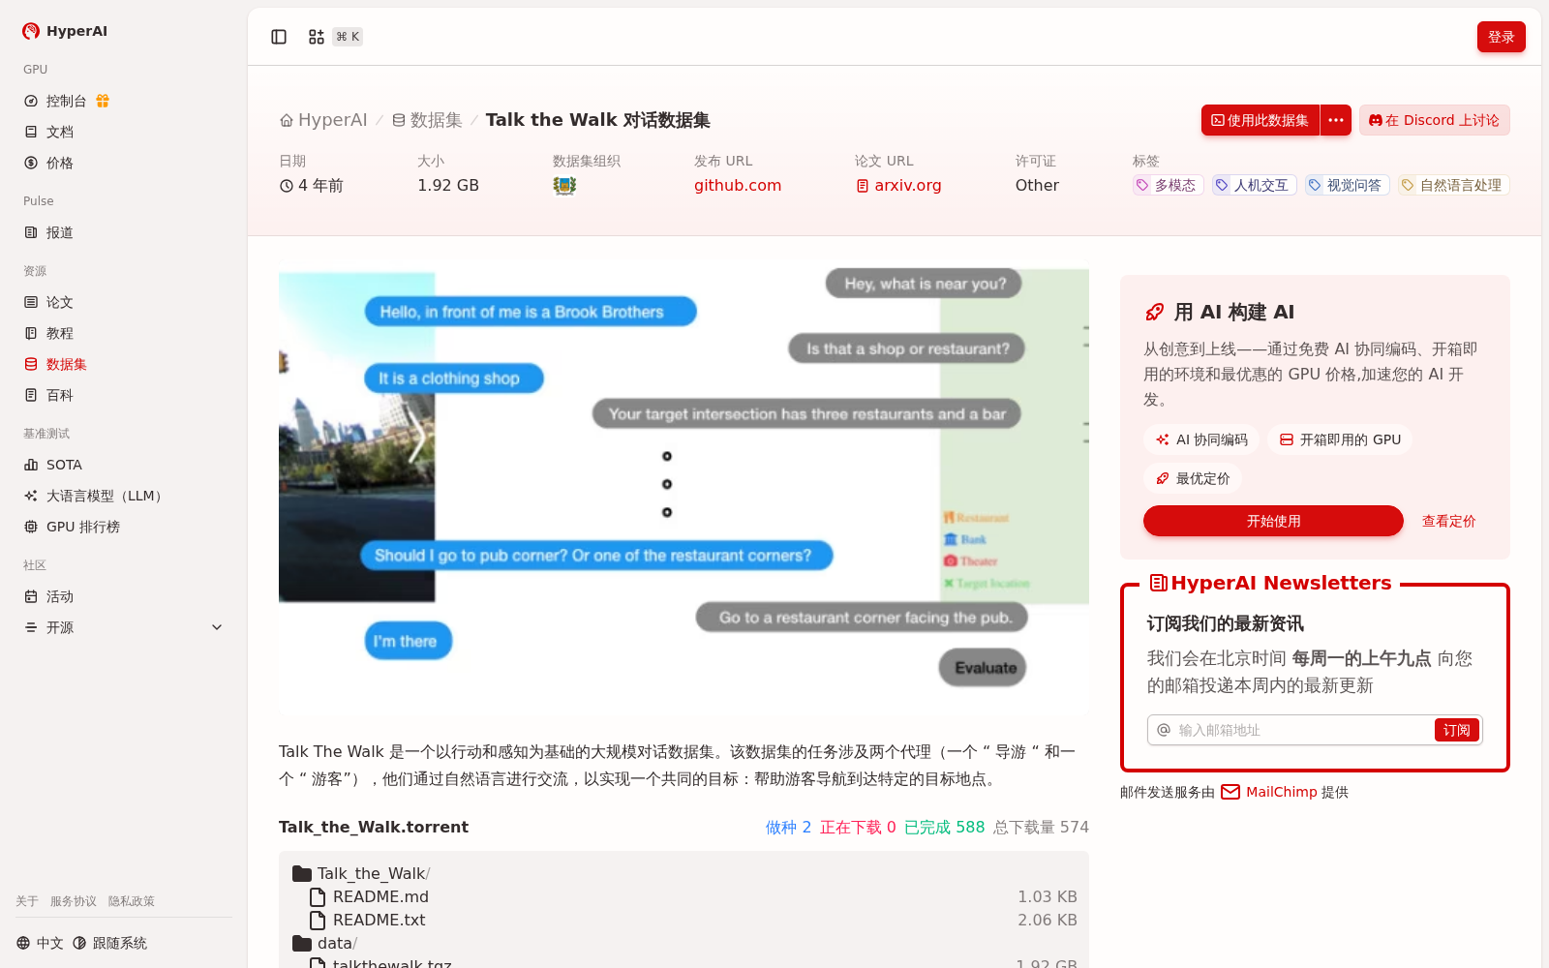1549x968 pixels.
Task: Expand the 开源 sidebar group
Action: pyautogui.click(x=124, y=627)
